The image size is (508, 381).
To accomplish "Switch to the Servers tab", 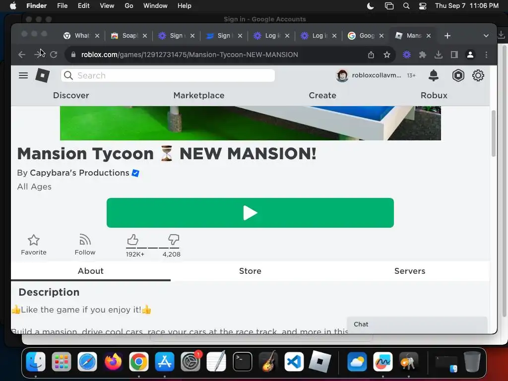I will click(409, 271).
